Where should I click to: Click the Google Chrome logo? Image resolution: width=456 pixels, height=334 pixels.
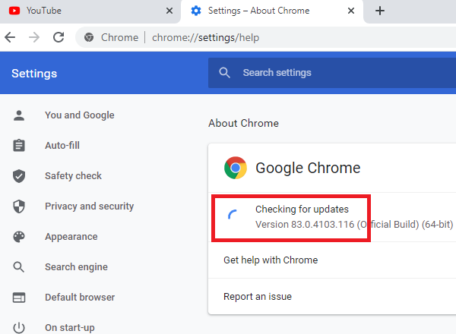coord(236,168)
